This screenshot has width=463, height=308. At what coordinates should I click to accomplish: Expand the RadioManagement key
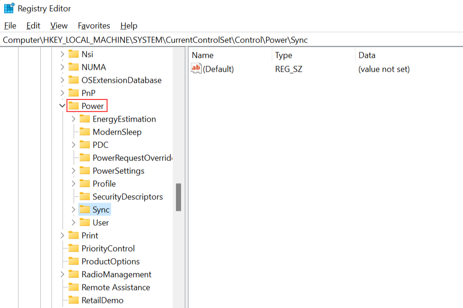click(62, 275)
